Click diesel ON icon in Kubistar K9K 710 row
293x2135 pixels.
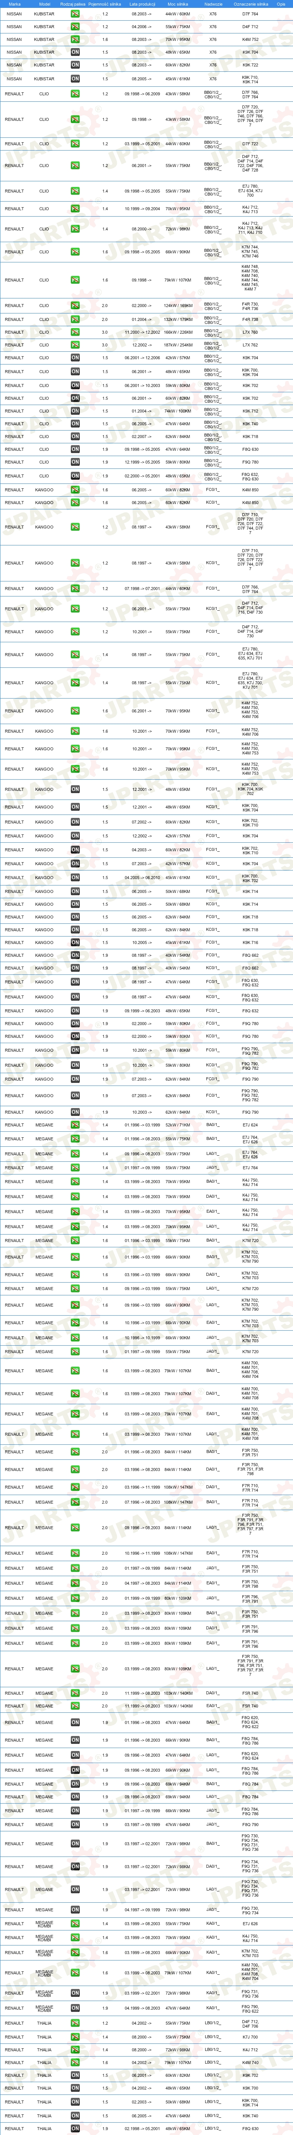(x=75, y=79)
